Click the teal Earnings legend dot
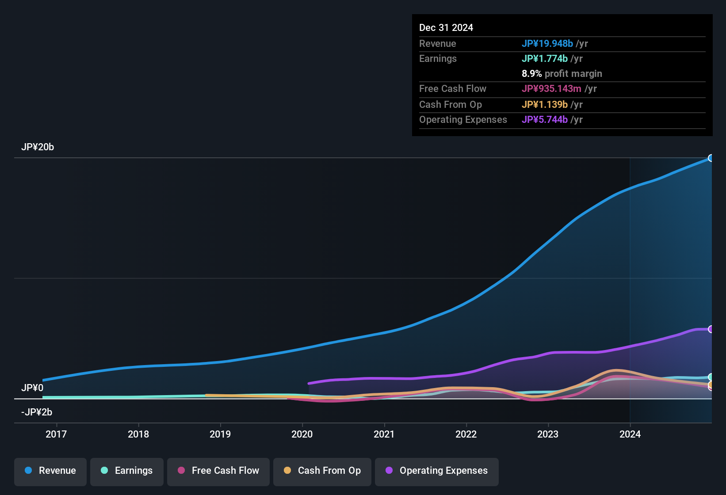Viewport: 726px width, 495px height. click(x=104, y=471)
